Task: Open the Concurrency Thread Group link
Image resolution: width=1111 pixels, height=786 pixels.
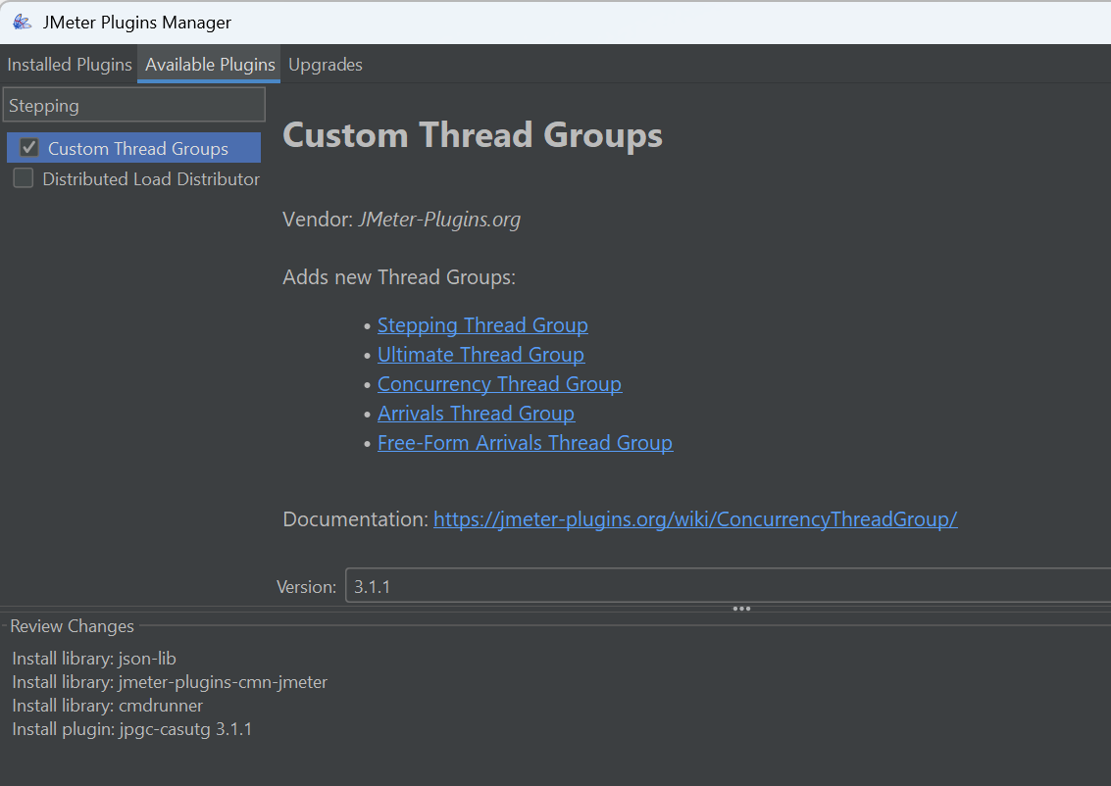Action: pyautogui.click(x=499, y=384)
